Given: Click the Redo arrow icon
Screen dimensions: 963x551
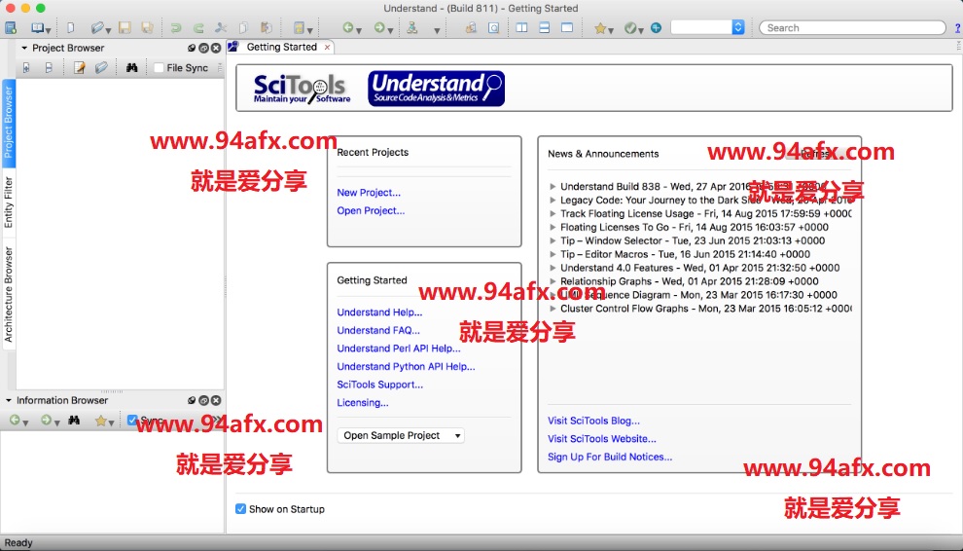Looking at the screenshot, I should 198,27.
